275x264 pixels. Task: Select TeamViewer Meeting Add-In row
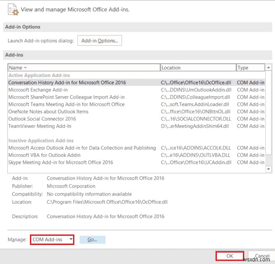(136, 126)
